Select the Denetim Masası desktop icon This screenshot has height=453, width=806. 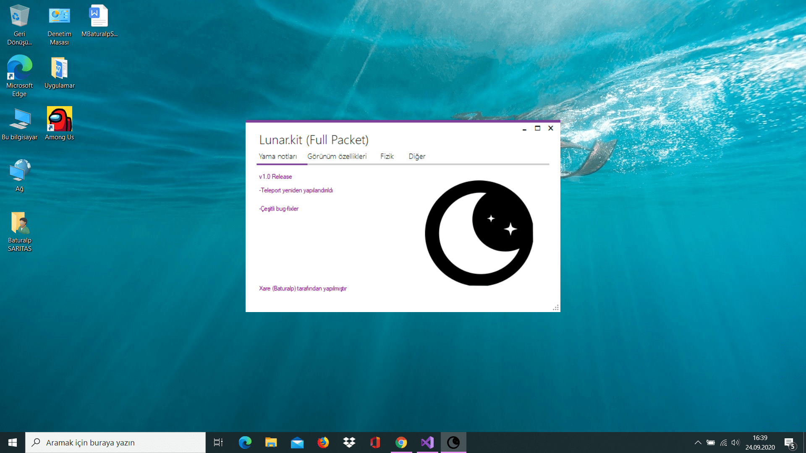tap(59, 25)
